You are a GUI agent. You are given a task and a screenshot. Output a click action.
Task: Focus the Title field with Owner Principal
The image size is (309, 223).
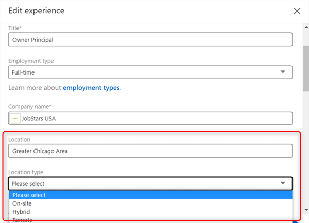(150, 40)
